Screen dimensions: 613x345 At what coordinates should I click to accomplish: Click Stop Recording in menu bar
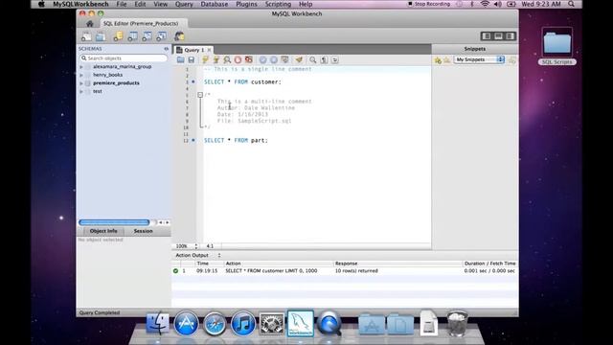[429, 4]
